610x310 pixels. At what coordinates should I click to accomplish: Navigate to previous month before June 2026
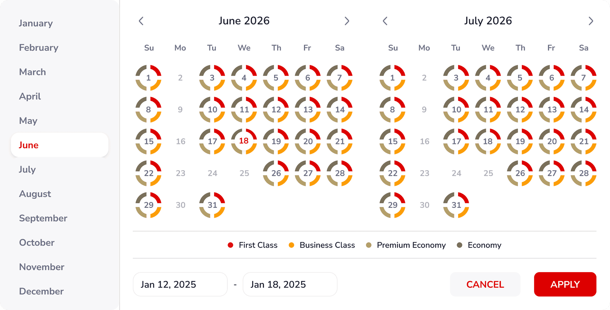coord(141,21)
